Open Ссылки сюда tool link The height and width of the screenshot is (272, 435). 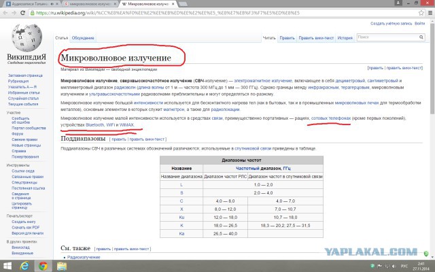point(23,171)
